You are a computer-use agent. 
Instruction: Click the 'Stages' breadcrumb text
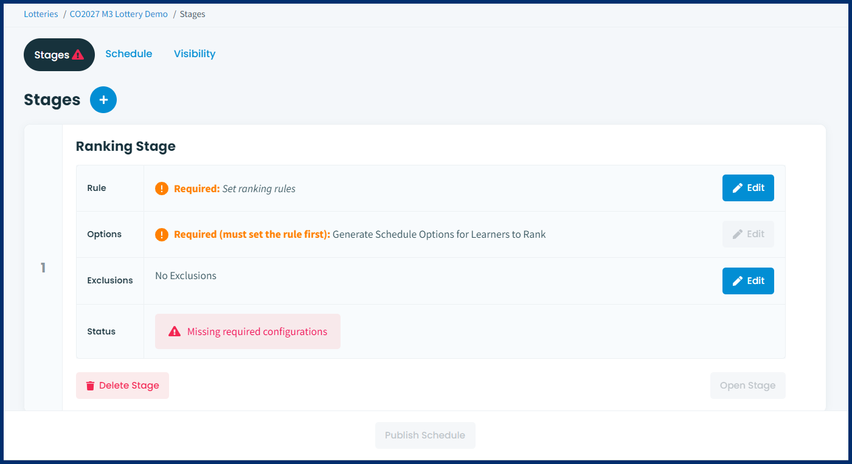pyautogui.click(x=193, y=14)
